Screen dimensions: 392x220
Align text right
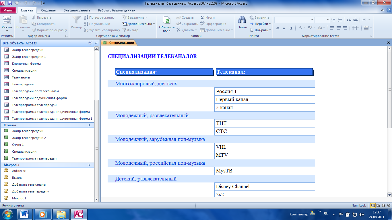click(345, 28)
